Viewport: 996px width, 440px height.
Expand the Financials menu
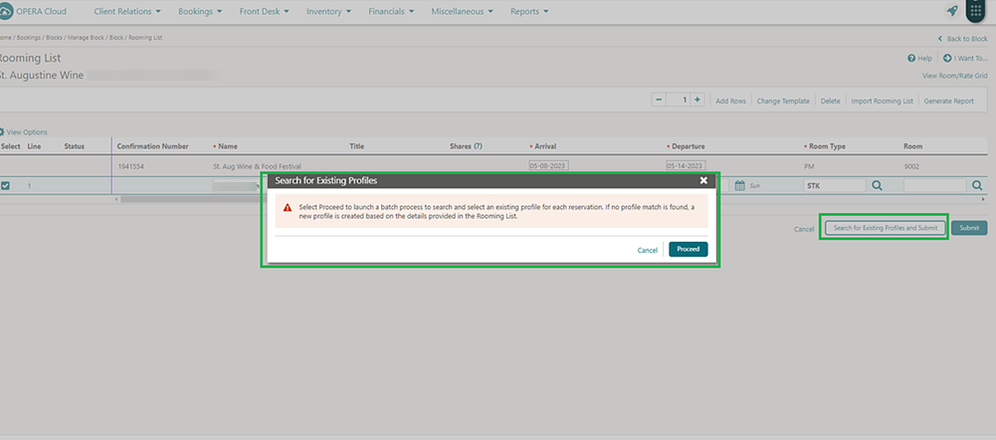pos(391,11)
